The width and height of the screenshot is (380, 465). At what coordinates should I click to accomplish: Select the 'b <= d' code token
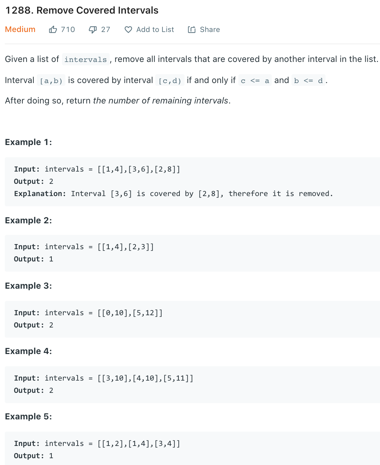[307, 81]
